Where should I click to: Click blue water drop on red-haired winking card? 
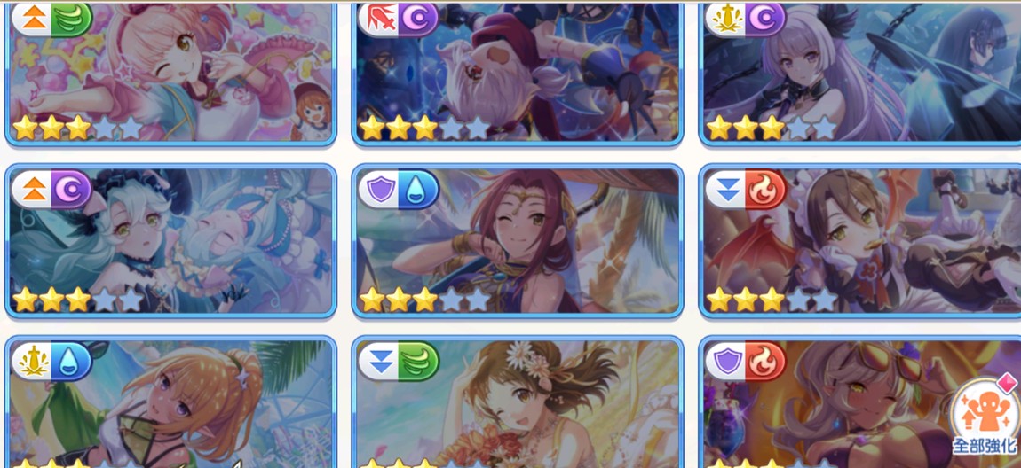click(416, 190)
